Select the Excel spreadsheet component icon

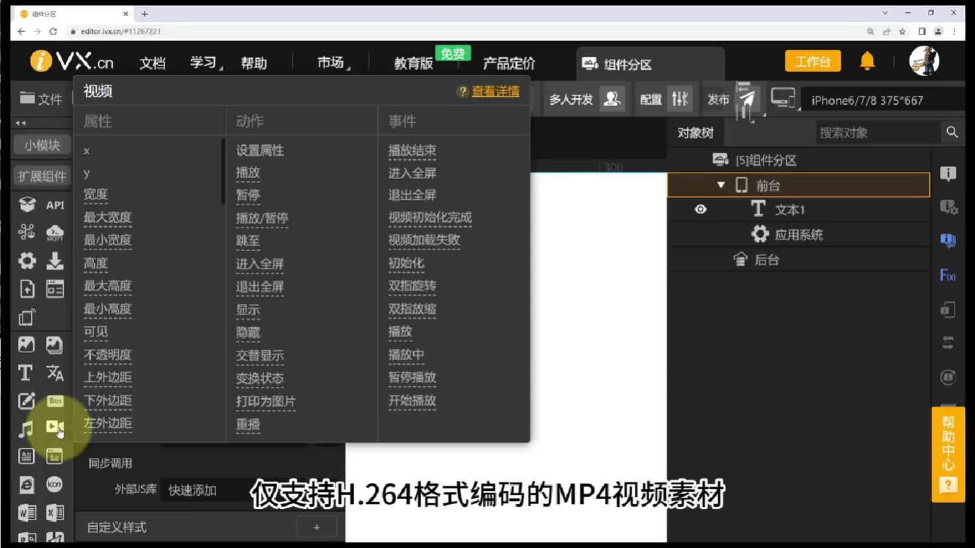(x=55, y=513)
